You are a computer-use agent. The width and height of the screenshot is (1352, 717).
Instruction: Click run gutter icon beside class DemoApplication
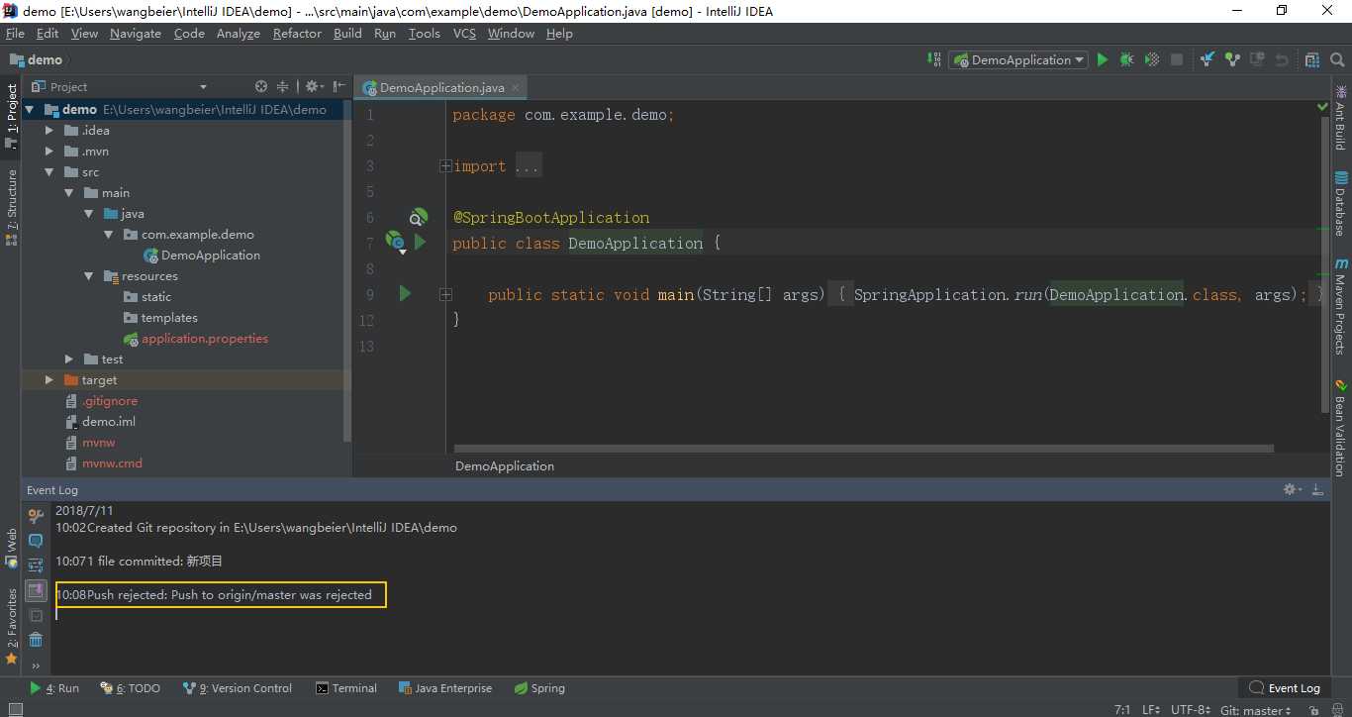pyautogui.click(x=421, y=242)
